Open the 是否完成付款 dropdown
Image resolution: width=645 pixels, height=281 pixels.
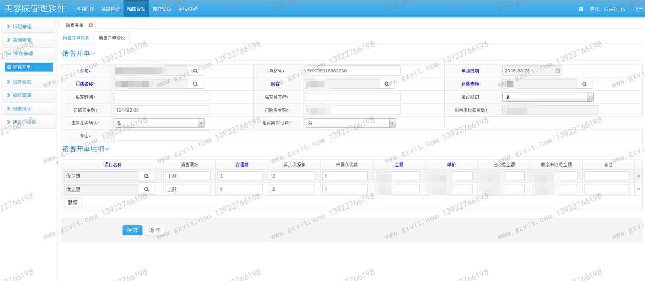(350, 123)
